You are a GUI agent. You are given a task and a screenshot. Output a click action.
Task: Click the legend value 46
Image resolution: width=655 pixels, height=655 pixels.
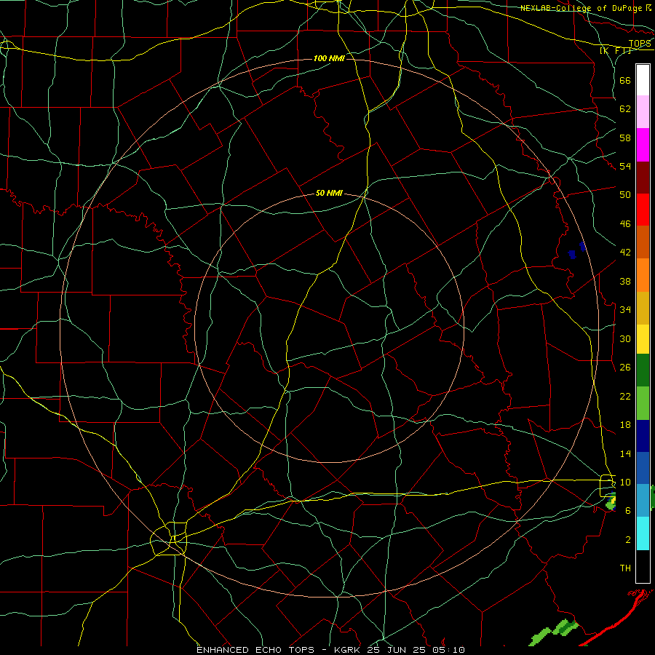point(625,223)
